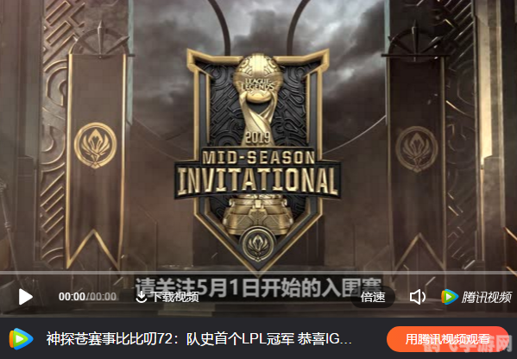The width and height of the screenshot is (517, 359).
Task: Select the 下载视频 download video label
Action: pos(175,297)
